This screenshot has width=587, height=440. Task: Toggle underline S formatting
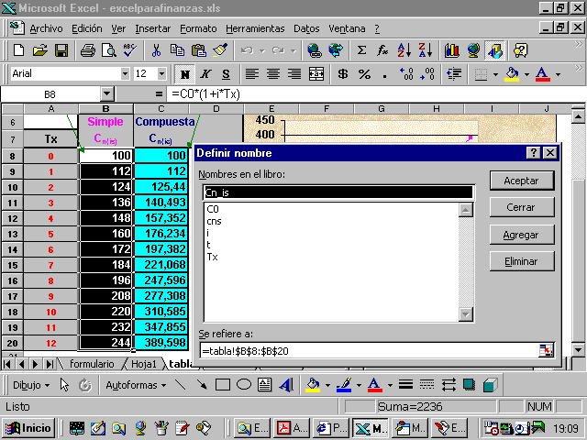226,74
